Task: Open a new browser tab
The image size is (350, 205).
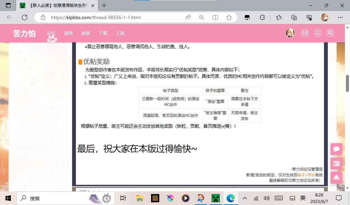Action: click(x=104, y=5)
